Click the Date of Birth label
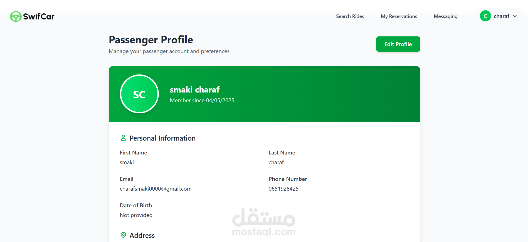This screenshot has height=242, width=528. pos(136,205)
